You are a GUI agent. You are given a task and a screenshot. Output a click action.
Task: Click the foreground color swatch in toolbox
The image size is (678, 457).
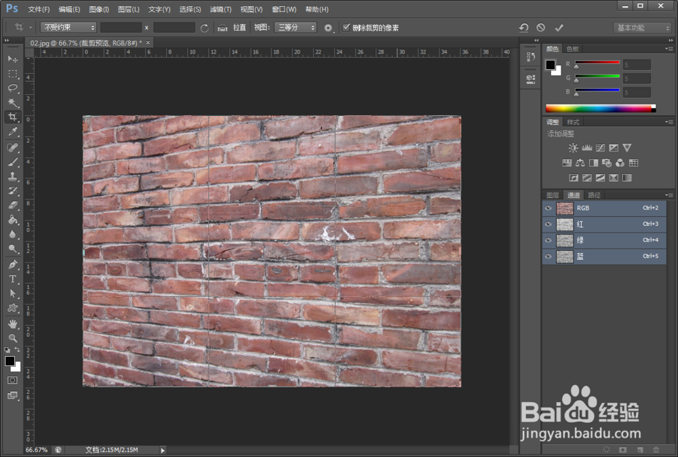tap(9, 361)
